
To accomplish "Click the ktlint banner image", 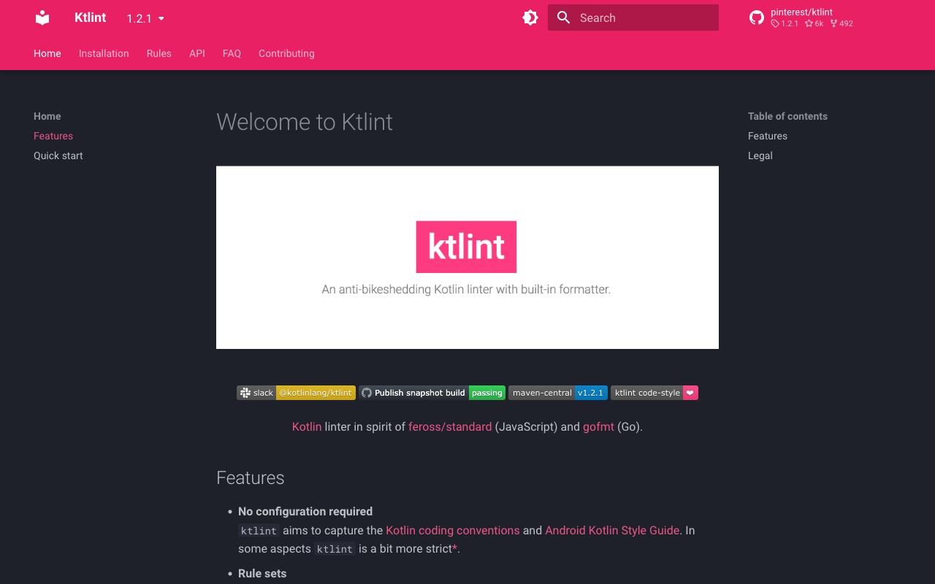I will coord(467,258).
